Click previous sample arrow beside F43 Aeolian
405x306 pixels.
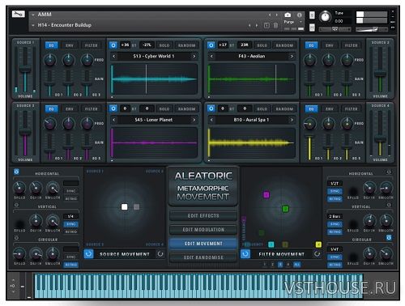[211, 57]
